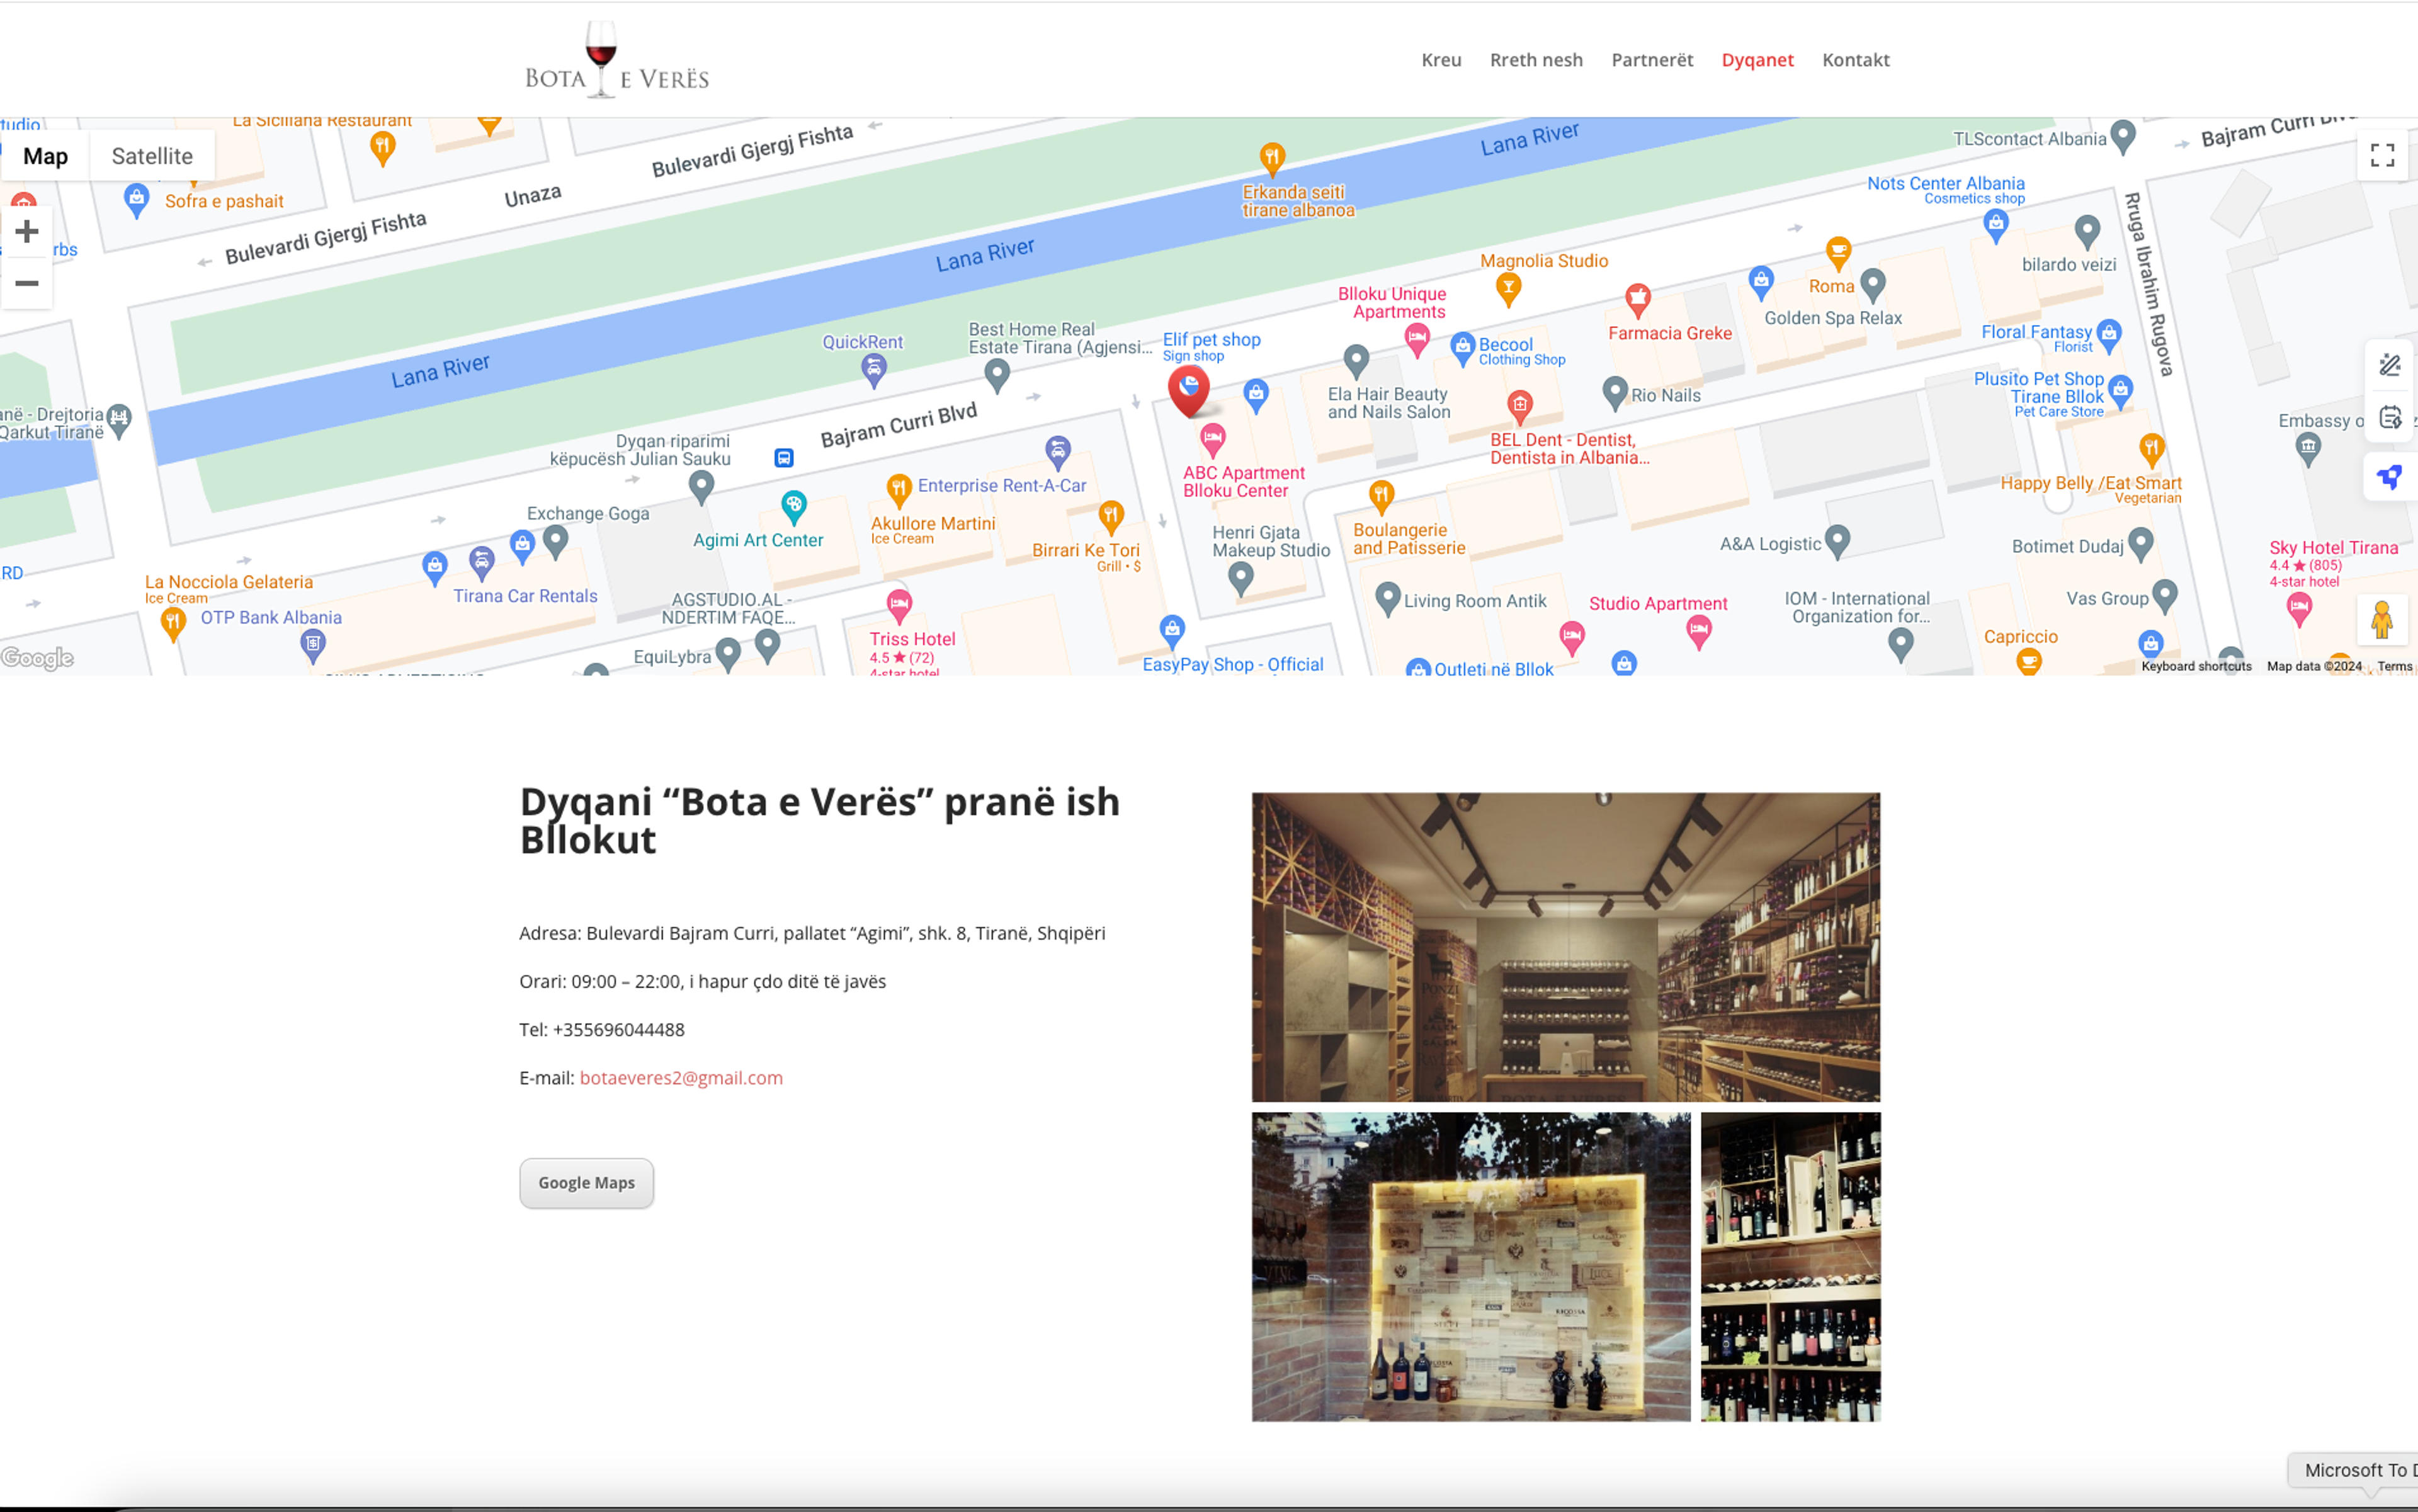2418x1512 pixels.
Task: Open the lit wine crate storefront photo
Action: click(1471, 1266)
